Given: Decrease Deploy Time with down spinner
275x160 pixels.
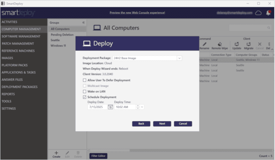Looking at the screenshot, I should pos(138,108).
